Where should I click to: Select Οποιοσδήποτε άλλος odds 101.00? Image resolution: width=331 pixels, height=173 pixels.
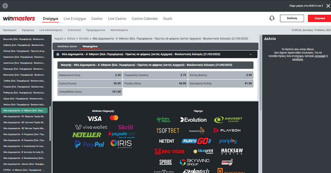coord(90,92)
